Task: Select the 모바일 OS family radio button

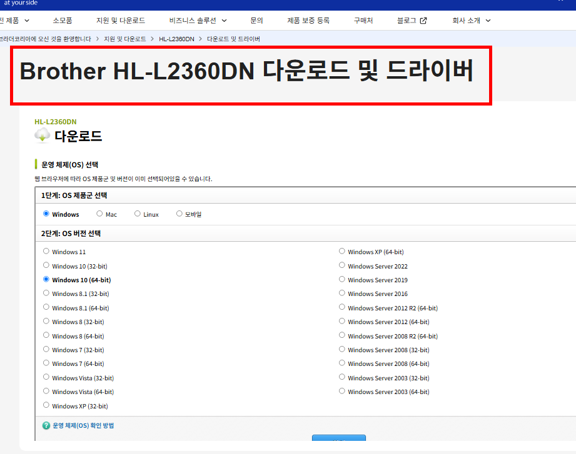Action: (x=179, y=214)
